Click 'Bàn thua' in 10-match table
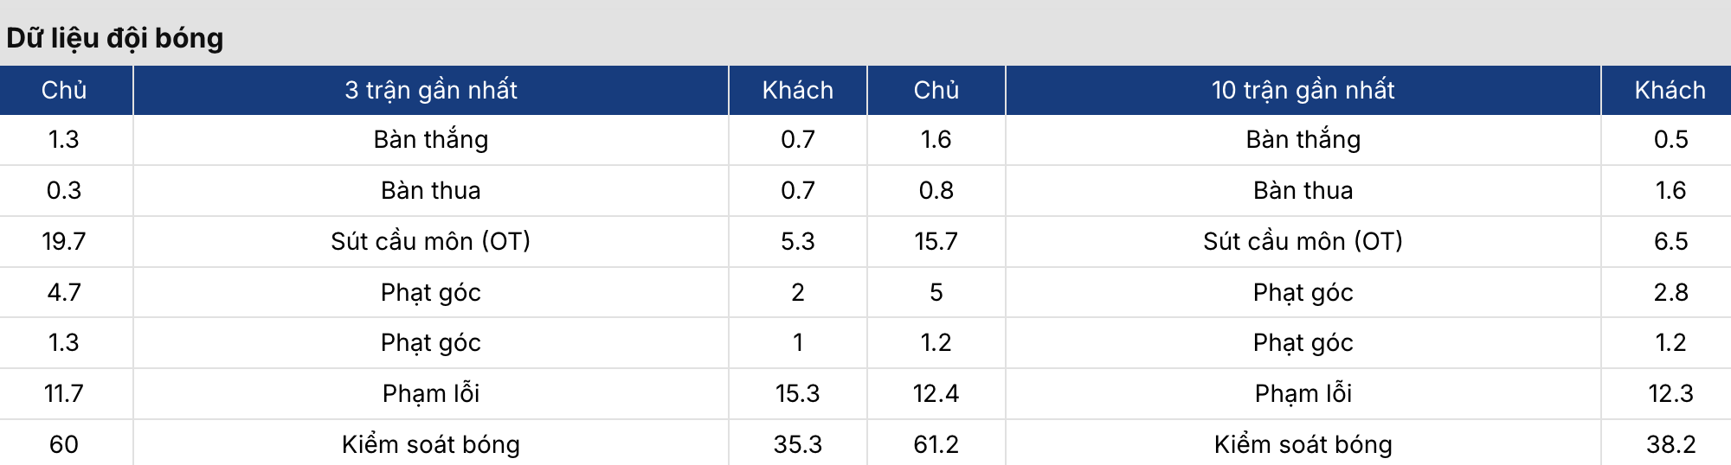Screen dimensions: 1731x465 click(x=1303, y=190)
